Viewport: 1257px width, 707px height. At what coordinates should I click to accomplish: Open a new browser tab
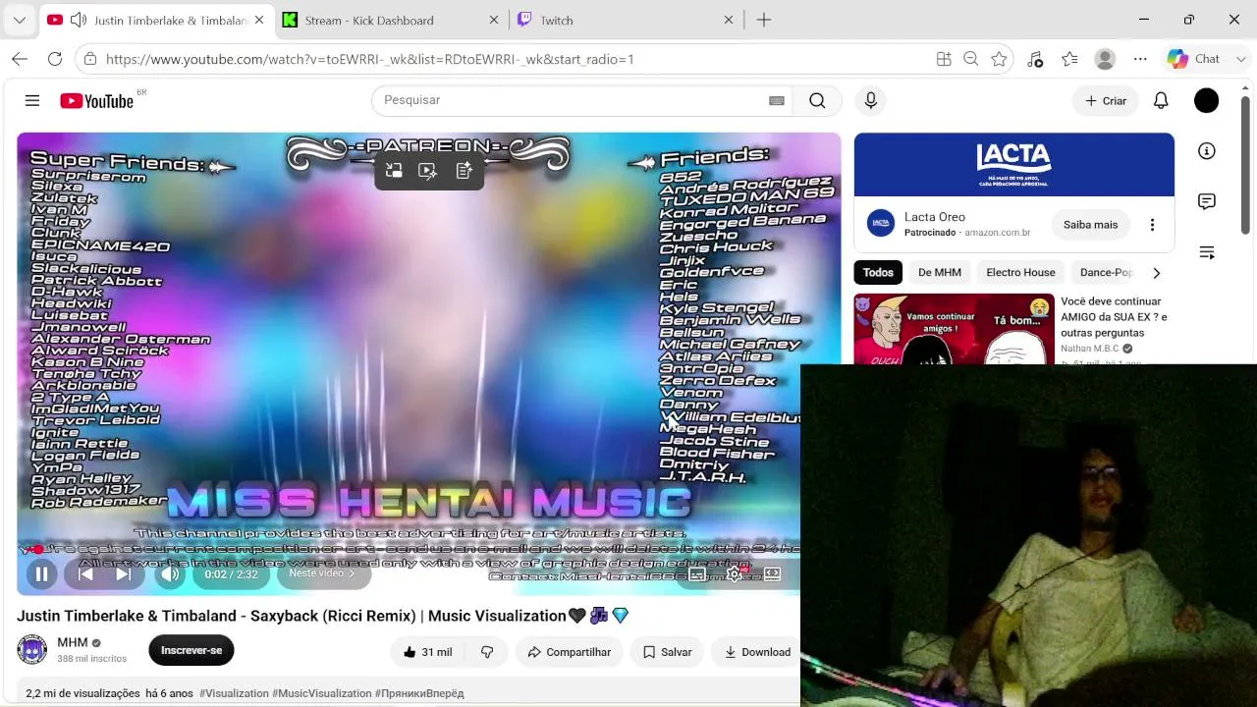(x=764, y=20)
